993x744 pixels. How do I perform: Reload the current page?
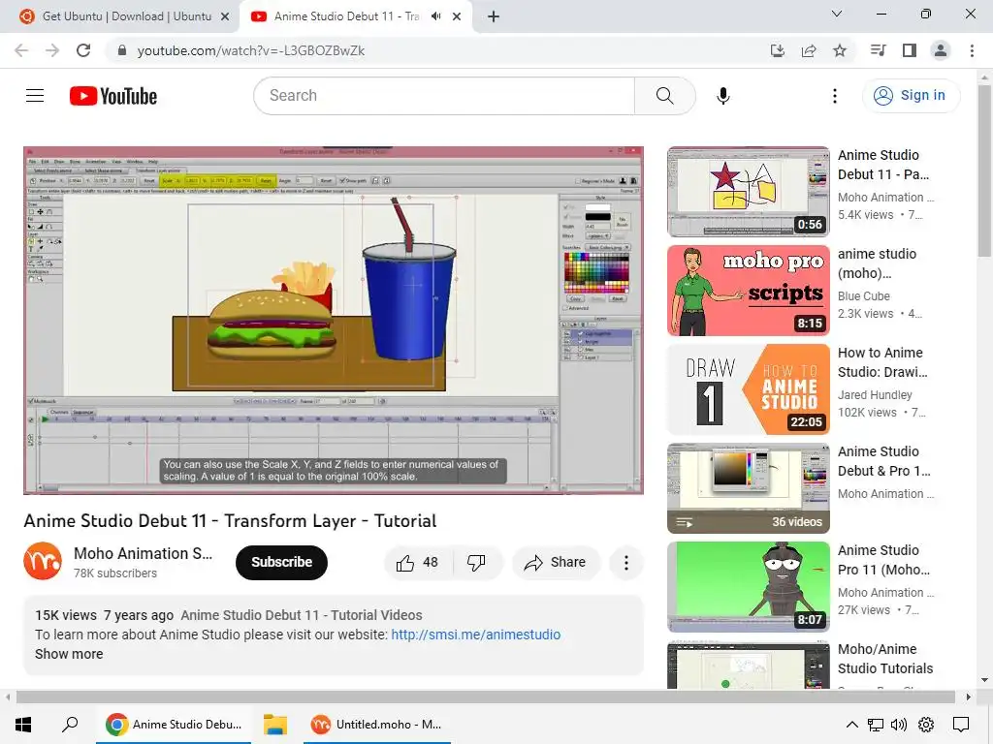pos(83,50)
